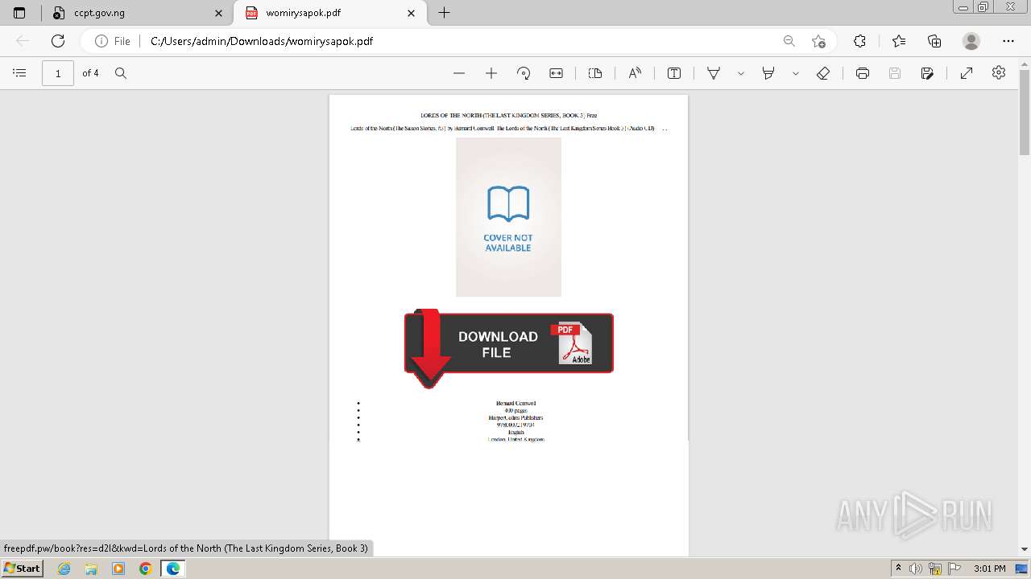Open the user profile menu
The width and height of the screenshot is (1031, 579).
tap(971, 41)
